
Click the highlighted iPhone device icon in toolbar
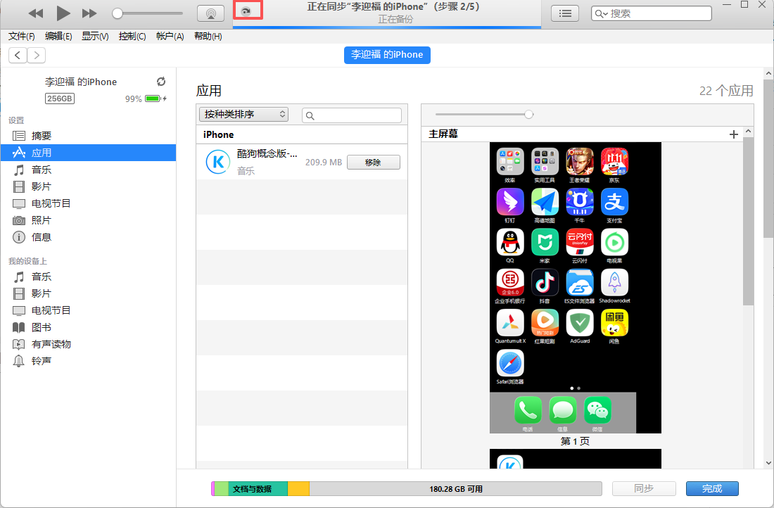click(248, 11)
